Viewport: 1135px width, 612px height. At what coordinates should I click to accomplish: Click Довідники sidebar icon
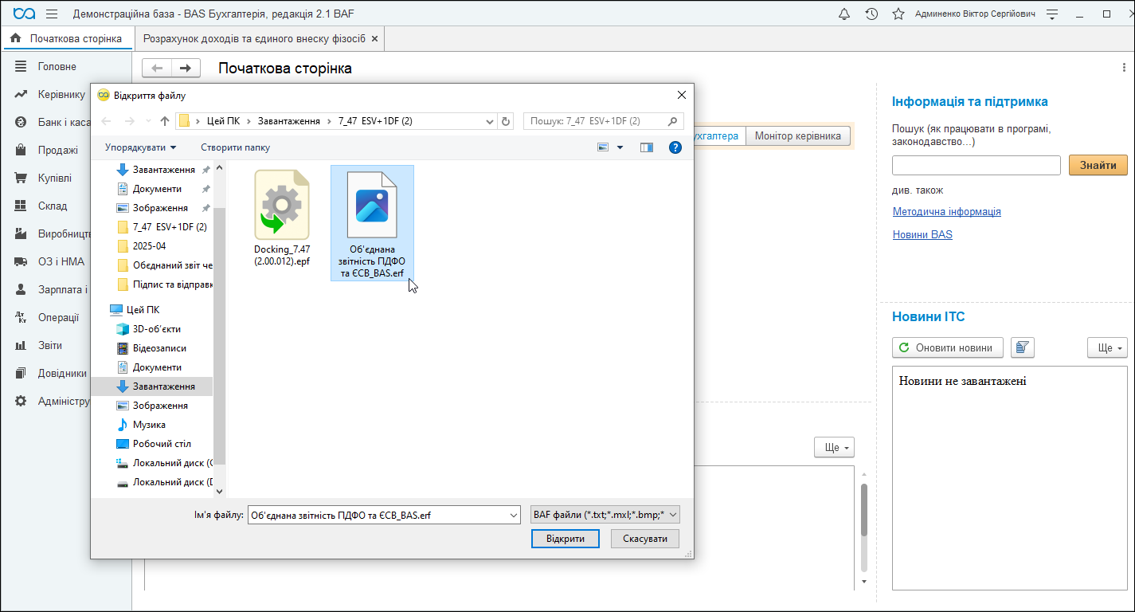22,374
